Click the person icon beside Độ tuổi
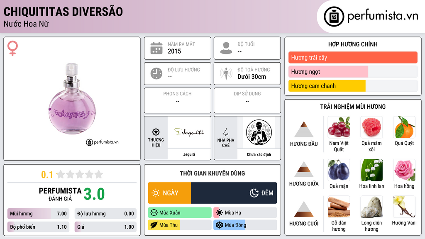Screen dimensions: 425x239 [226, 48]
